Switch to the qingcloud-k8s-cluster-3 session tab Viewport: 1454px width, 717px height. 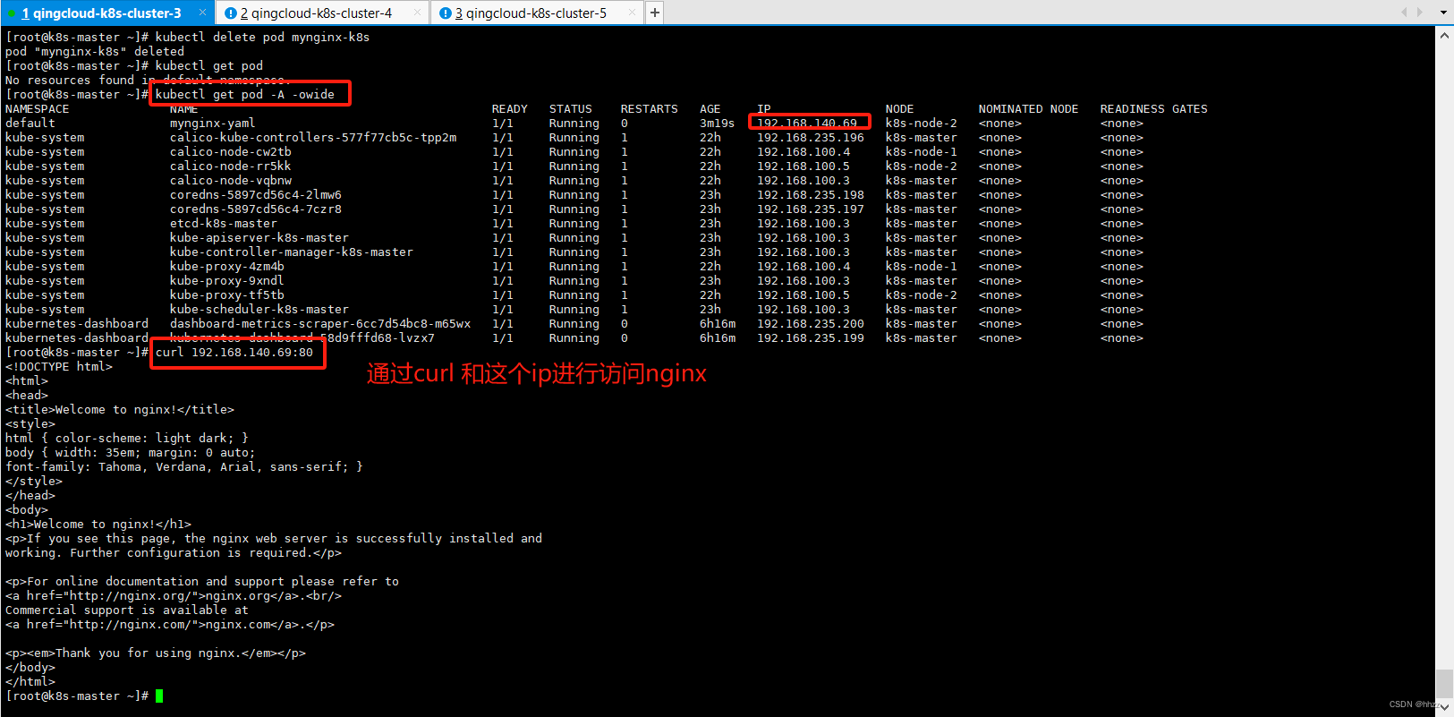(106, 13)
